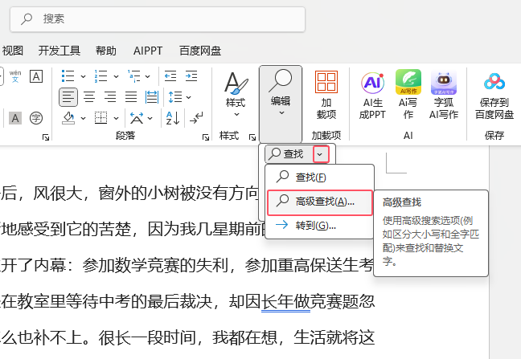Open the 视图 ribbon tab
This screenshot has width=521, height=359.
coord(13,51)
